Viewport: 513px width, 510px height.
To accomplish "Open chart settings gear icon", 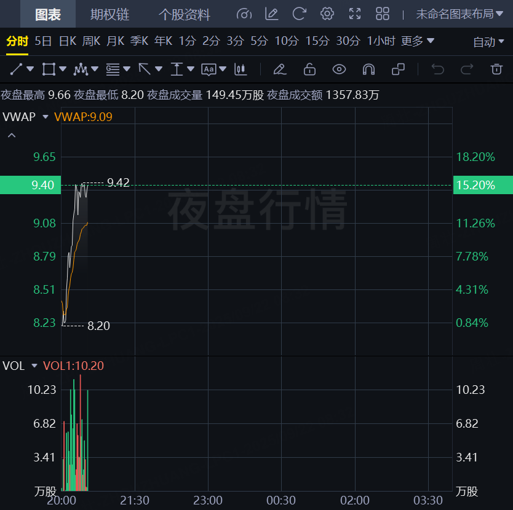I will [327, 14].
